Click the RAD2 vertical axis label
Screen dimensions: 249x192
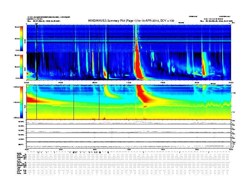tap(25, 41)
